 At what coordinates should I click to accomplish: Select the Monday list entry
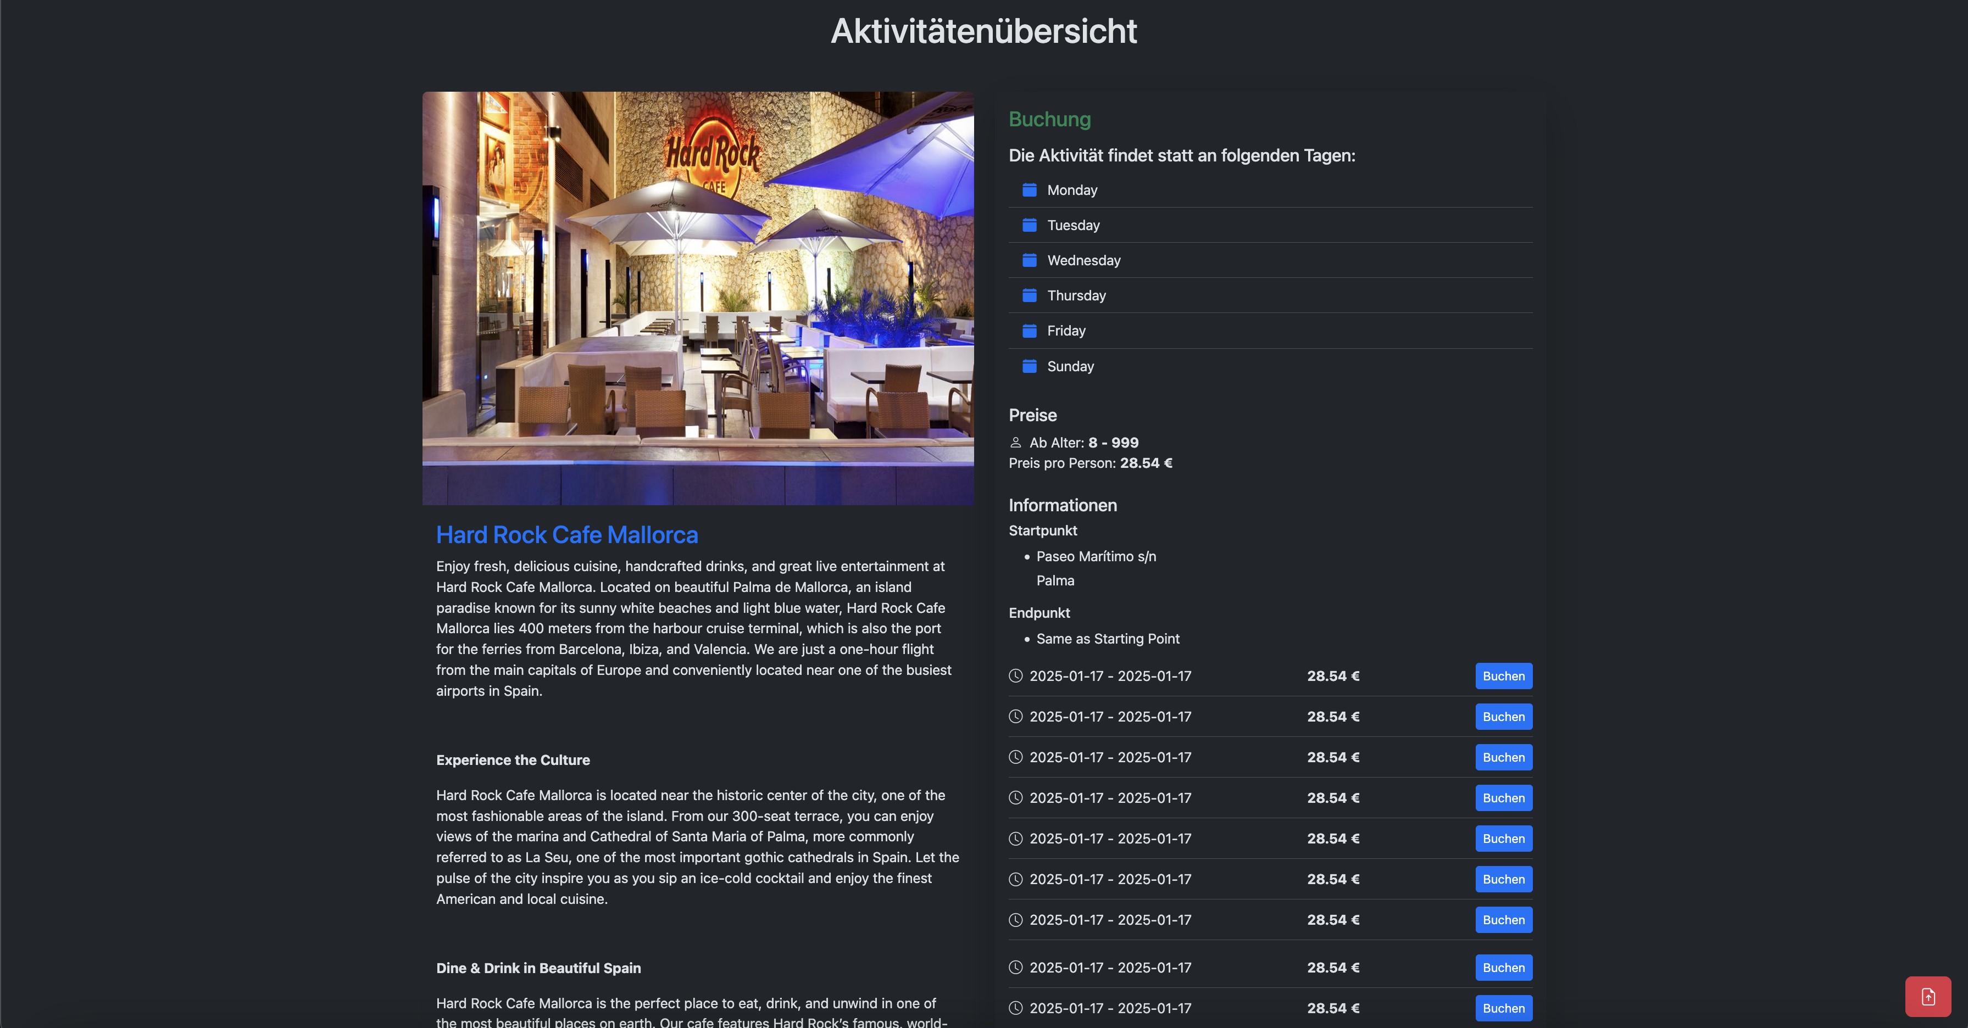point(1270,189)
